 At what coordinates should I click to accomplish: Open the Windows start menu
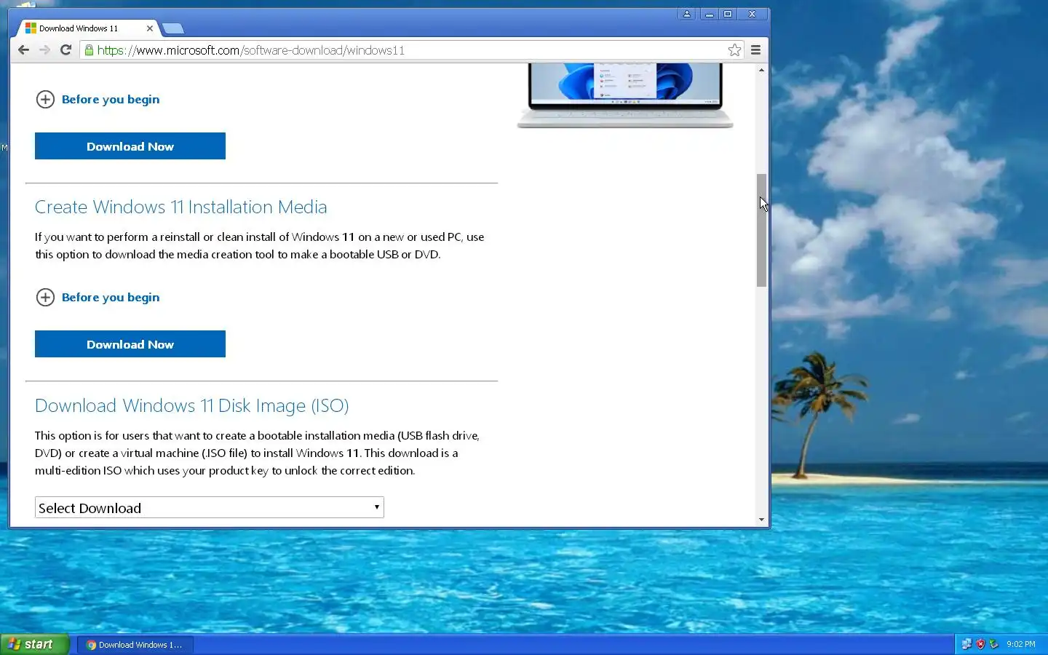tap(34, 644)
